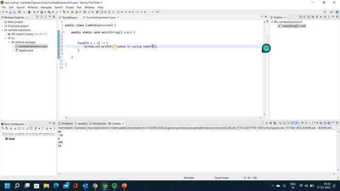Click the Open Perspective icon
The width and height of the screenshot is (340, 191).
pos(331,12)
